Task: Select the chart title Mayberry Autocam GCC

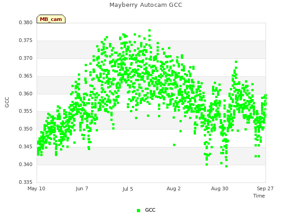Action: [146, 5]
